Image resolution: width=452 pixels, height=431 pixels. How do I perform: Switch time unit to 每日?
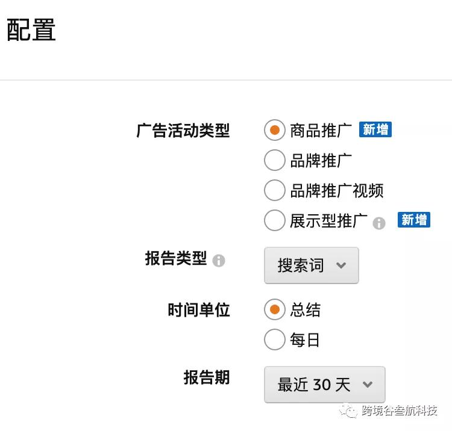click(x=274, y=340)
